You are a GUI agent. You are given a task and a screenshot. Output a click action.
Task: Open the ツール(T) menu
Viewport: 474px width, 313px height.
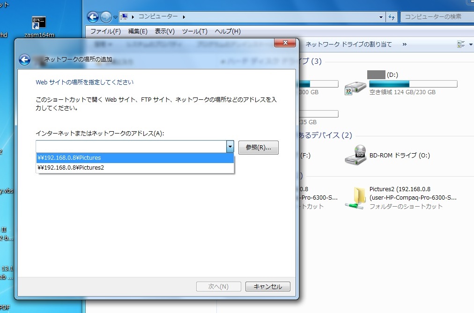(x=194, y=31)
